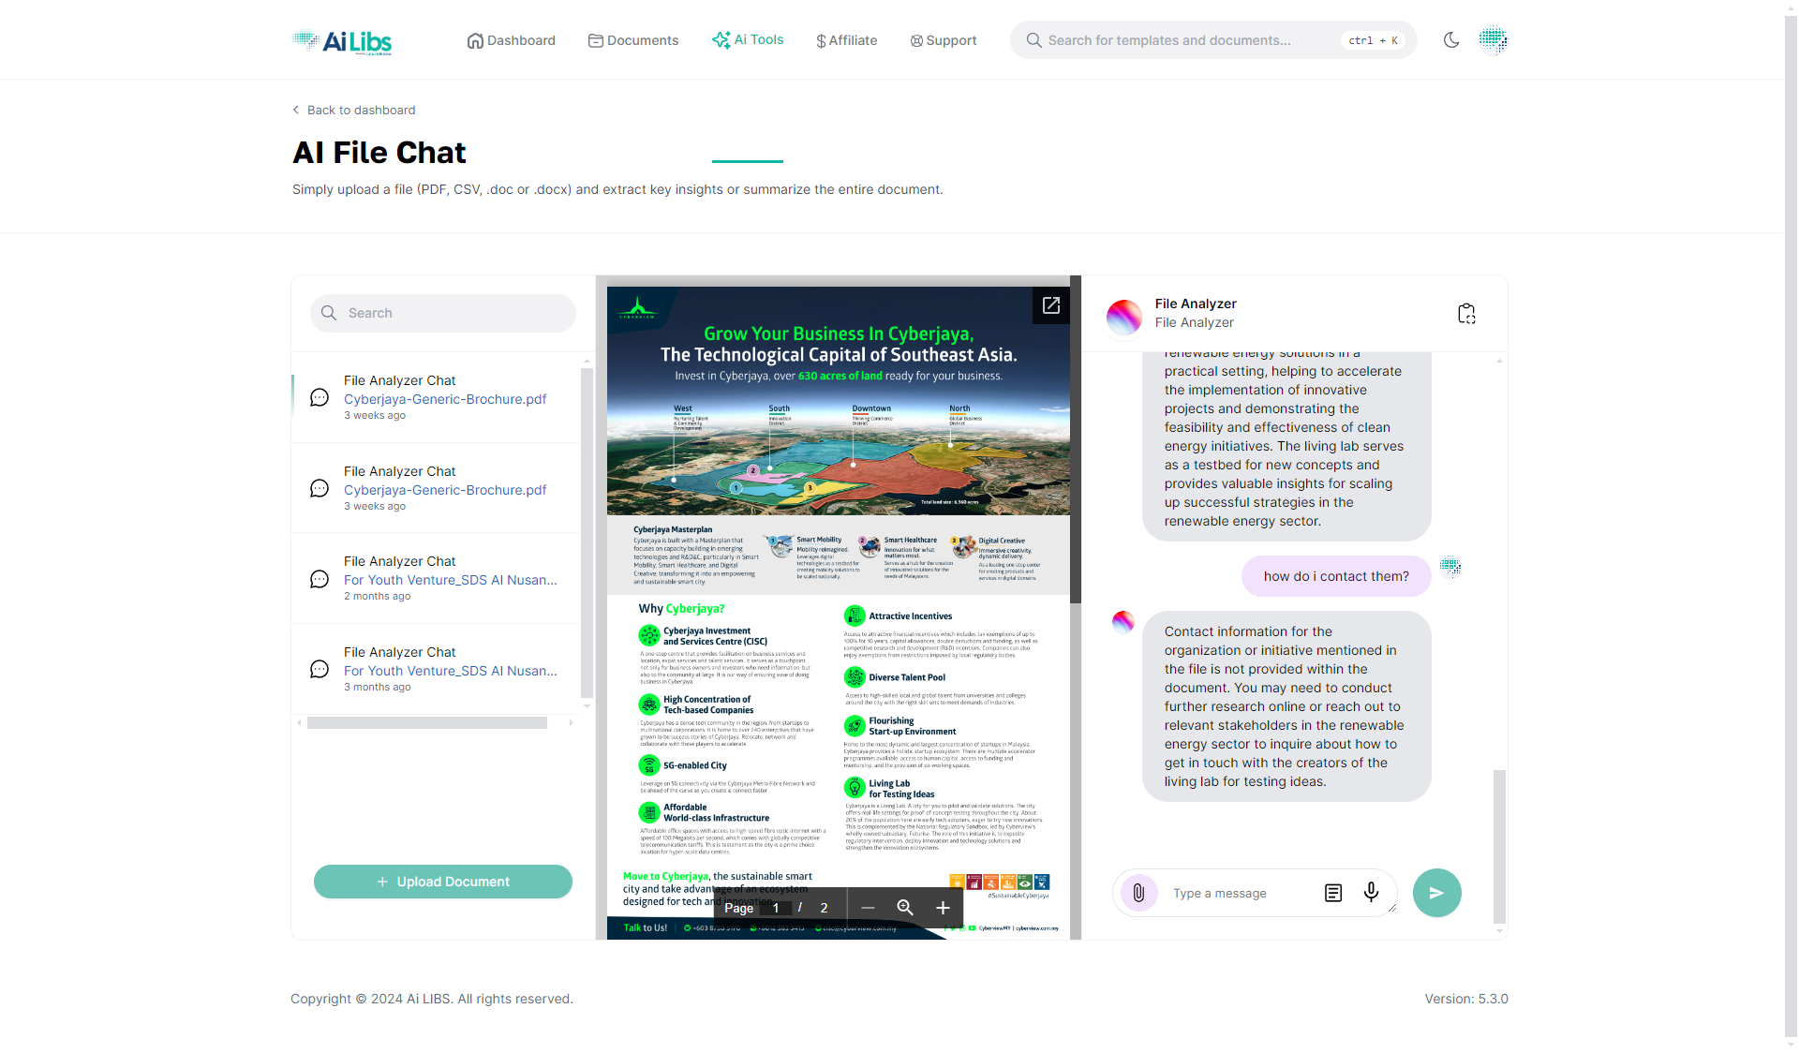This screenshot has width=1799, height=1053.
Task: Click chat bubble icon of second Cyberjaya chat
Action: click(320, 489)
